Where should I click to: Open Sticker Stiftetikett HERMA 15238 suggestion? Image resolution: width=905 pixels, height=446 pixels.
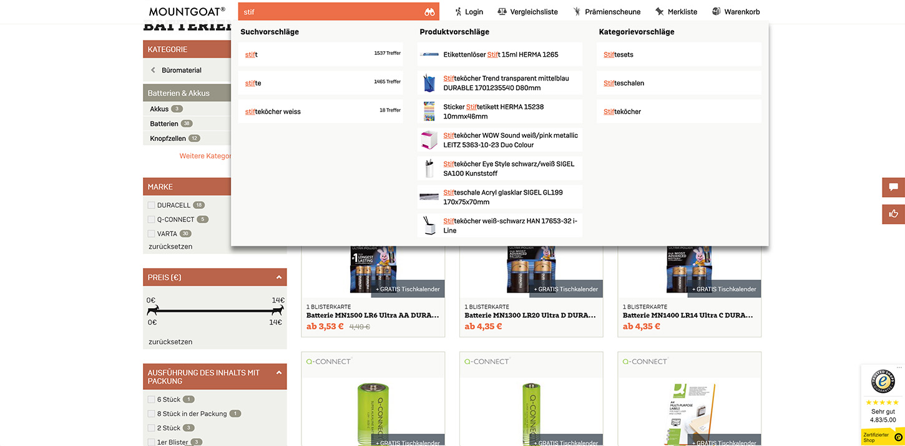click(x=500, y=112)
